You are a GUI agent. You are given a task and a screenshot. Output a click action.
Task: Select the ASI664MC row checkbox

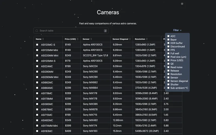point(37,88)
